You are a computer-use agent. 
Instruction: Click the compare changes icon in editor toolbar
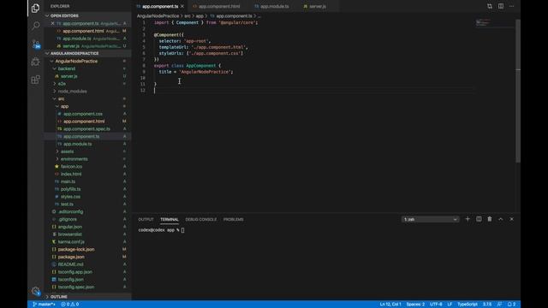(x=490, y=6)
